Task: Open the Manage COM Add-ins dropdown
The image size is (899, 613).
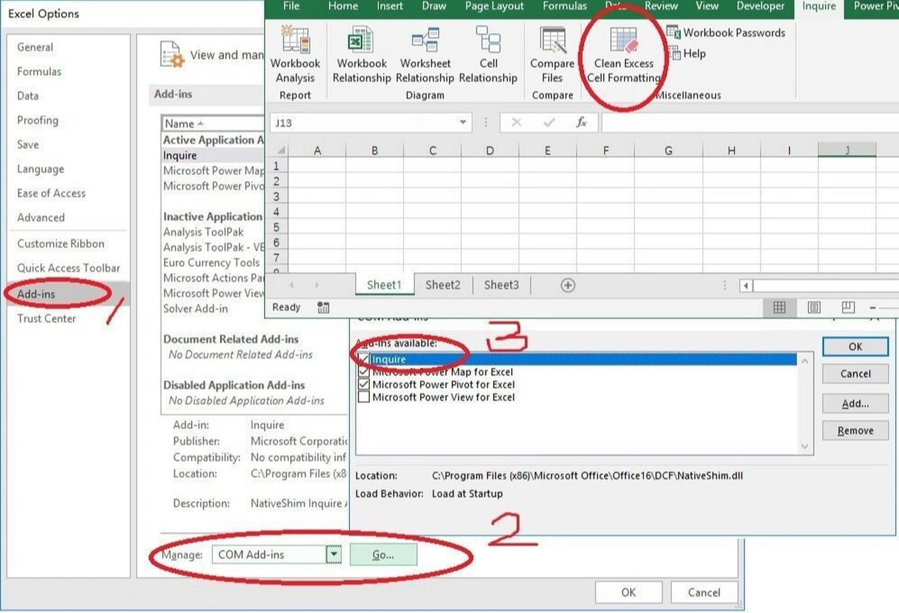Action: pyautogui.click(x=334, y=555)
